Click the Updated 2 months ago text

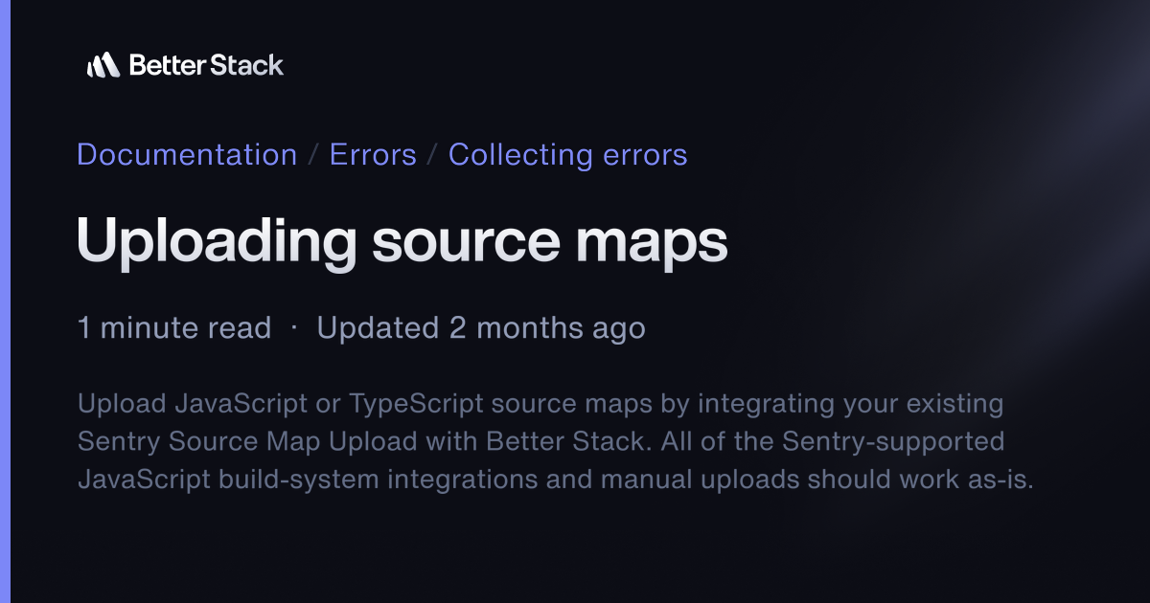(x=481, y=328)
